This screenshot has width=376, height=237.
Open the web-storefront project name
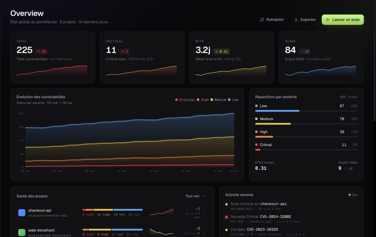pyautogui.click(x=41, y=230)
